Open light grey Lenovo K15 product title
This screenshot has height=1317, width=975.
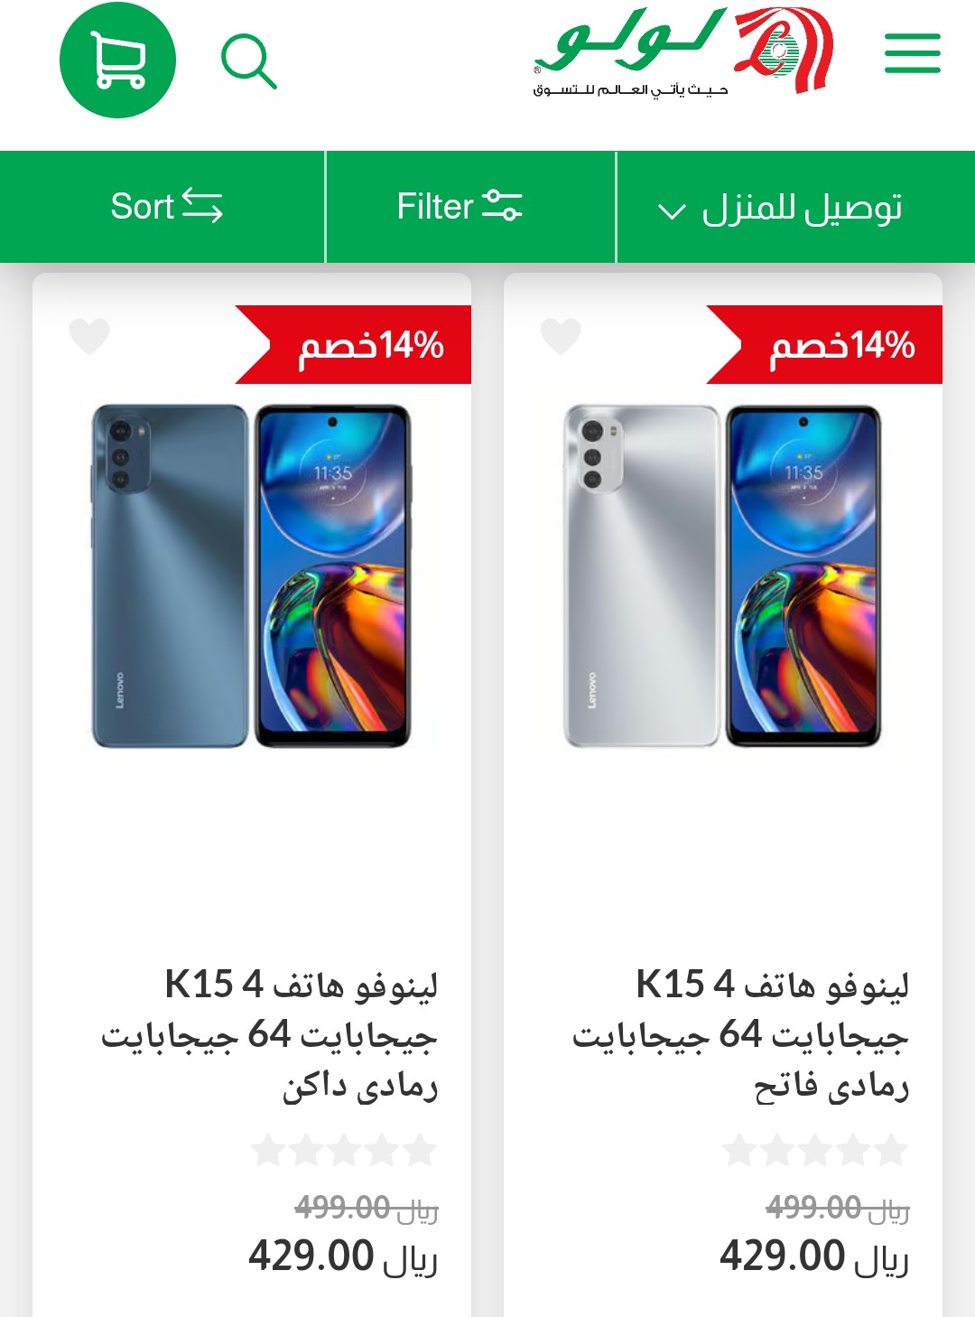[740, 1034]
